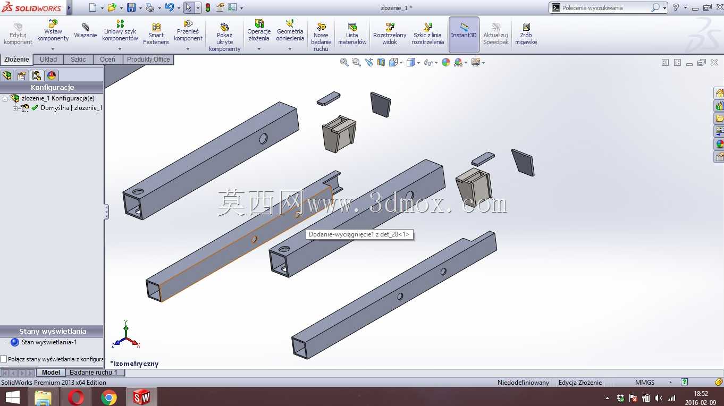
Task: Zoom to fit using the magnifier icon
Action: (344, 62)
